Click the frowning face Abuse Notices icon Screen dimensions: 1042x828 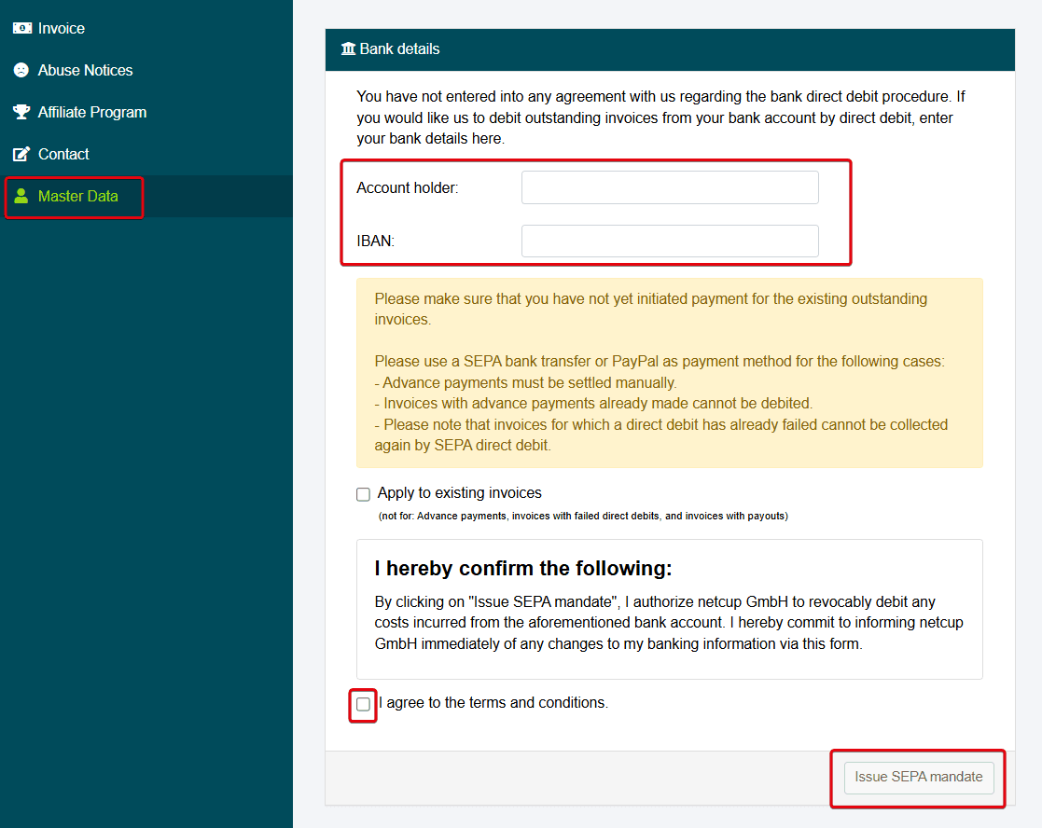point(21,70)
